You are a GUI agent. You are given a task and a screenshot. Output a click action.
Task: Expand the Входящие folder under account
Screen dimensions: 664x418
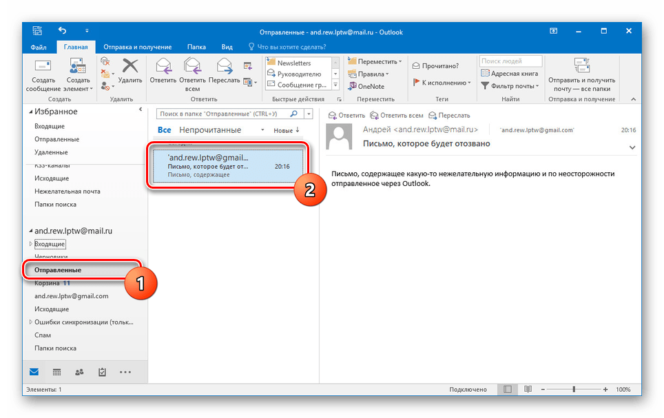30,244
